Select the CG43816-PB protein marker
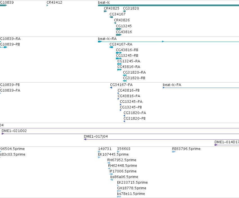 click(x=119, y=93)
